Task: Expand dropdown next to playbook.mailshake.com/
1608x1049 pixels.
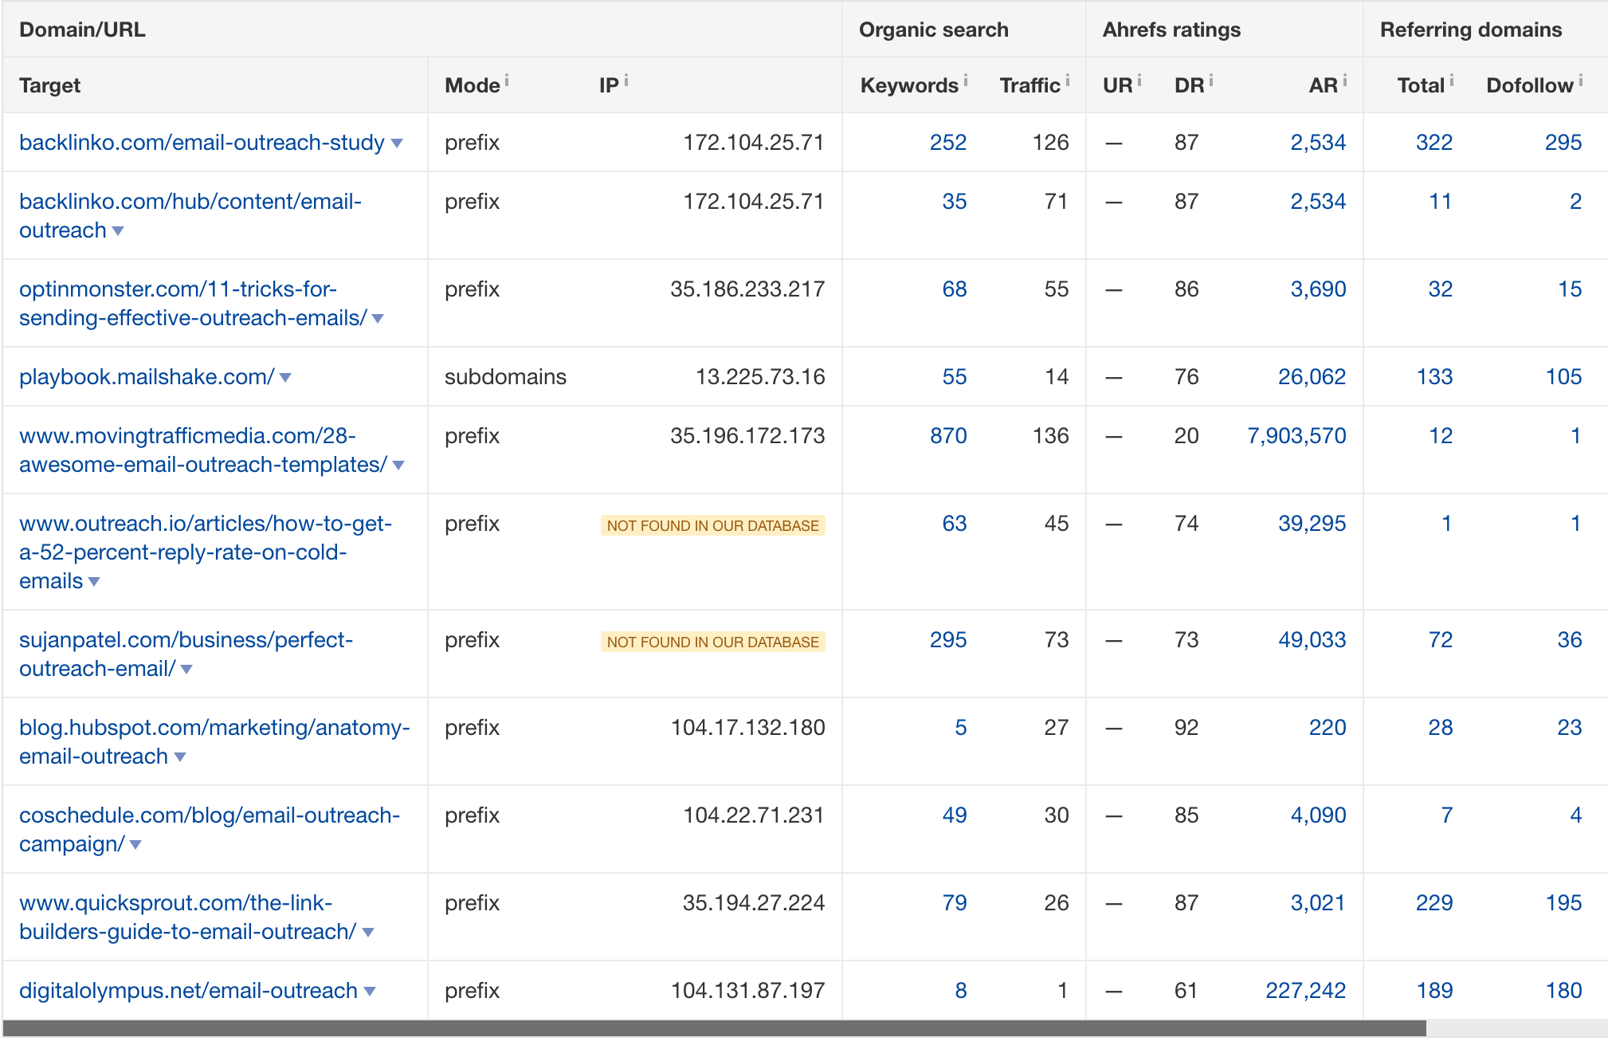Action: [x=285, y=378]
